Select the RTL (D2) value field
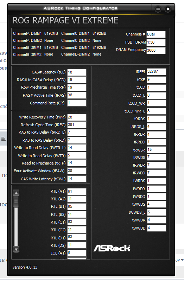The width and height of the screenshot is (184, 283). click(77, 245)
